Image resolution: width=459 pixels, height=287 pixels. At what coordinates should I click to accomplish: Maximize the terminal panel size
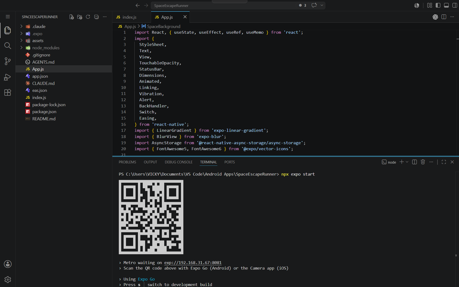point(444,162)
